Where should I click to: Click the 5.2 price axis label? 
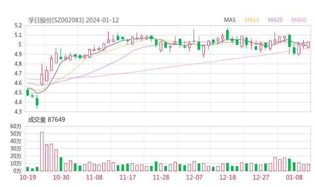(x=18, y=25)
